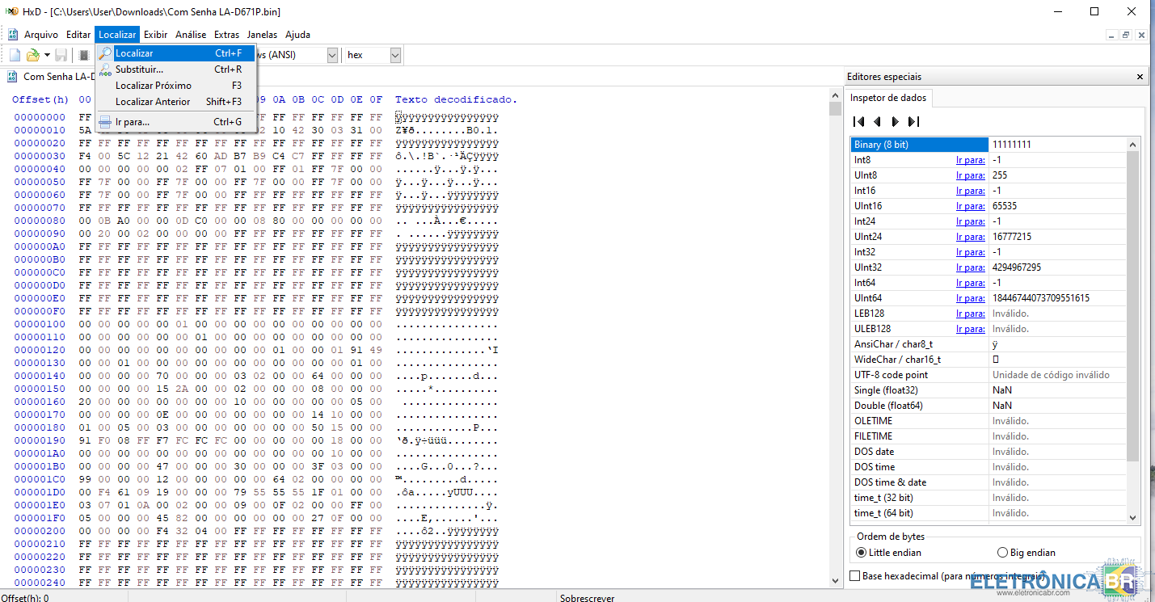1155x602 pixels.
Task: Click the new file toolbar icon
Action: click(15, 55)
